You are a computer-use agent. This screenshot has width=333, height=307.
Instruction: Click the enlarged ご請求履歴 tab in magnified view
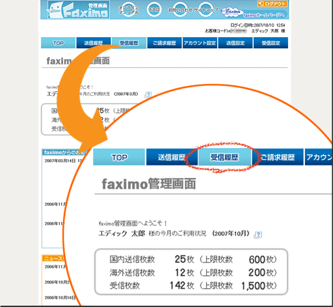[x=278, y=157]
